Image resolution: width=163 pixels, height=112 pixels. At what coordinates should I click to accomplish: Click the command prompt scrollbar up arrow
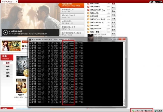click(124, 43)
